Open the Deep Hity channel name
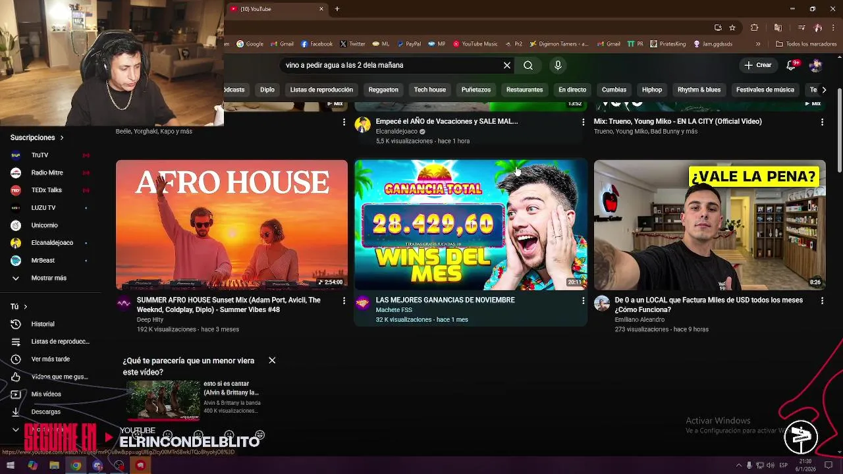 (150, 320)
